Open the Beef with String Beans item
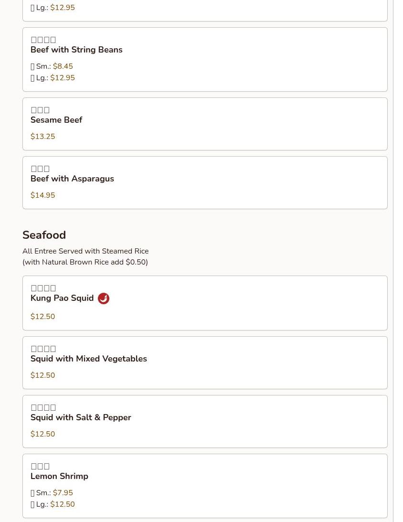403x522 pixels. click(x=76, y=50)
